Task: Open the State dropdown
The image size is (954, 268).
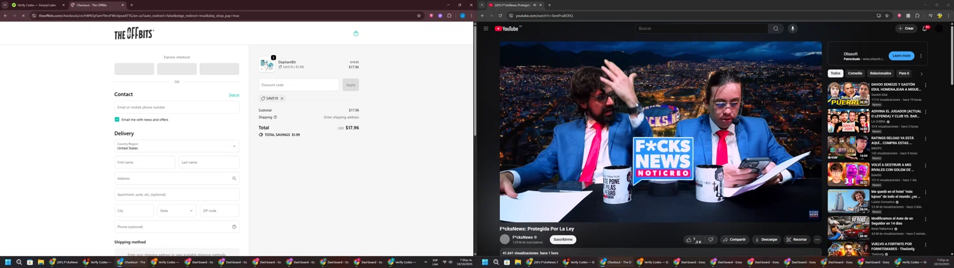Action: click(x=177, y=211)
